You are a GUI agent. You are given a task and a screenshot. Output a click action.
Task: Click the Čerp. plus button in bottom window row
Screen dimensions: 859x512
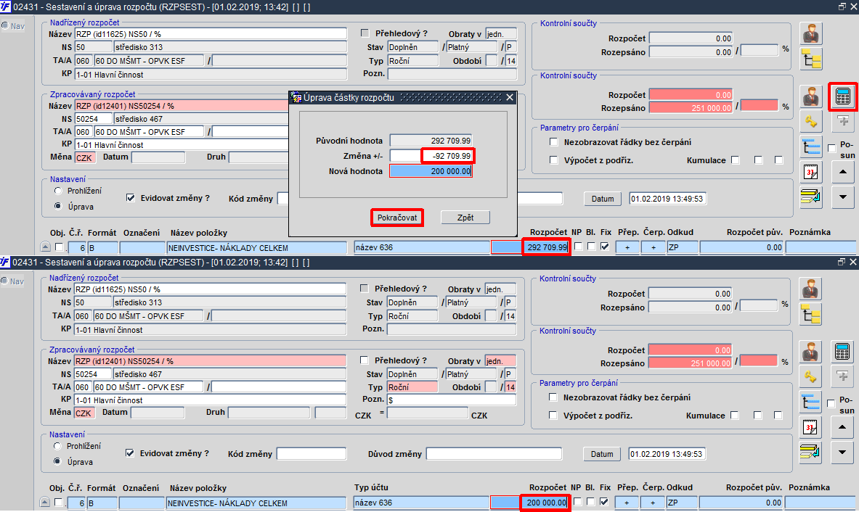click(x=653, y=503)
